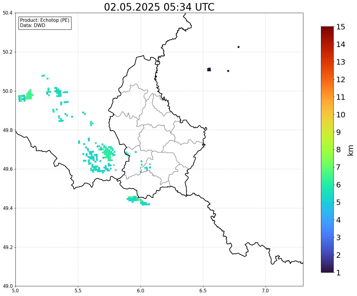Click the colorbar tick label "5"
The image size is (357, 296).
pyautogui.click(x=339, y=202)
